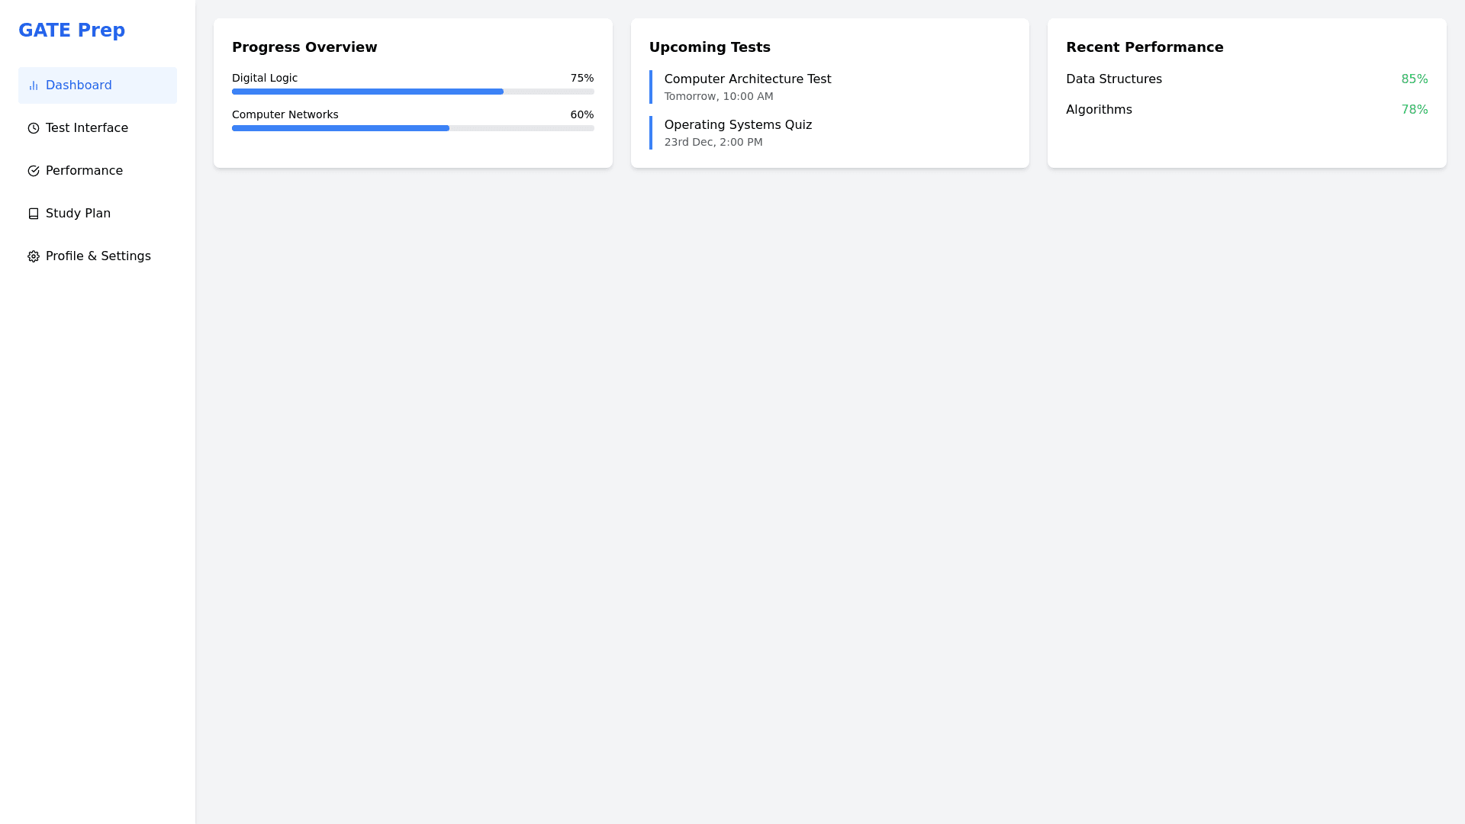This screenshot has width=1465, height=824.
Task: Click the checkmark circle icon beside Performance
Action: click(x=34, y=171)
